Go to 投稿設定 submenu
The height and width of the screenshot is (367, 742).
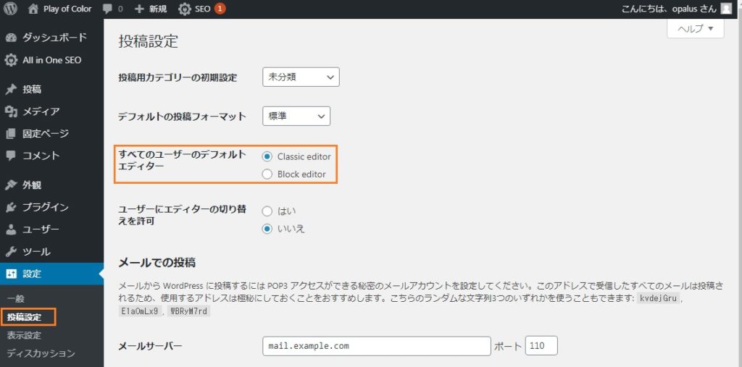(x=24, y=317)
